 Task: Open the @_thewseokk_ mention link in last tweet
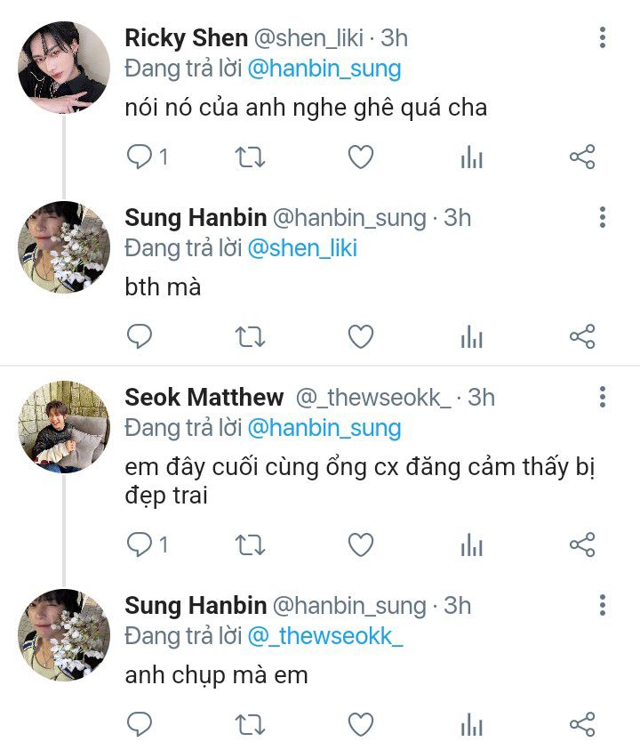325,636
